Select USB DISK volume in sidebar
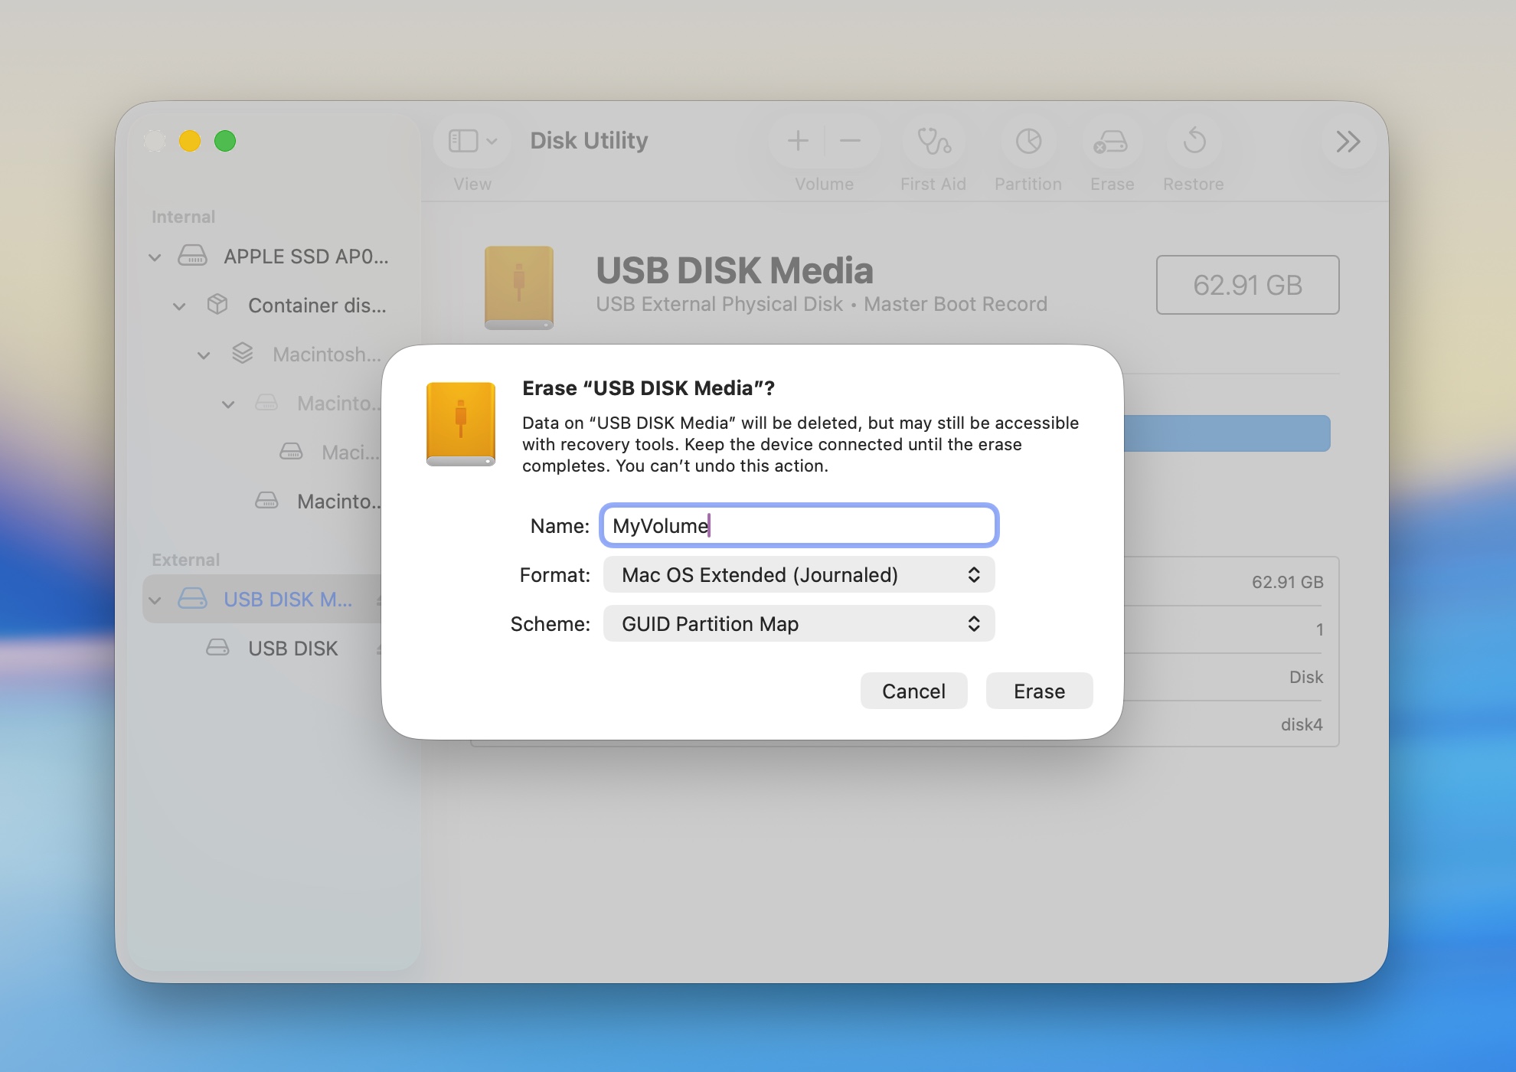1516x1072 pixels. [292, 649]
